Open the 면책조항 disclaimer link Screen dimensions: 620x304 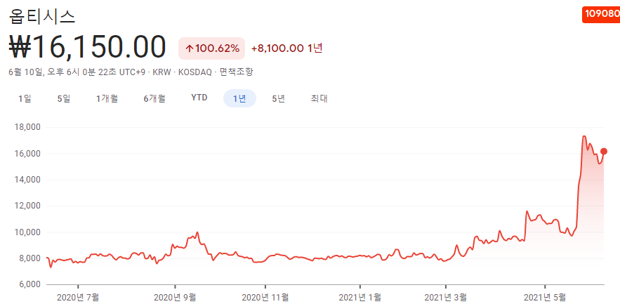click(x=237, y=72)
